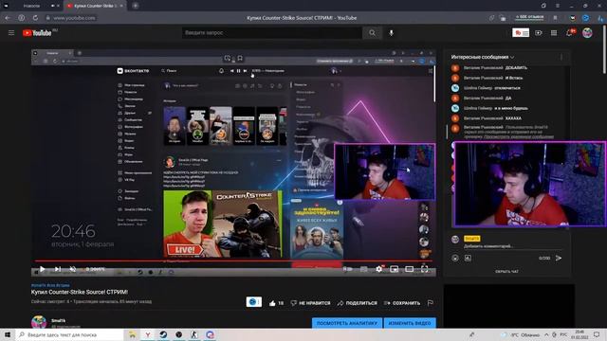Reload the page in browser
Screen dimensions: 607x341
click(x=35, y=18)
